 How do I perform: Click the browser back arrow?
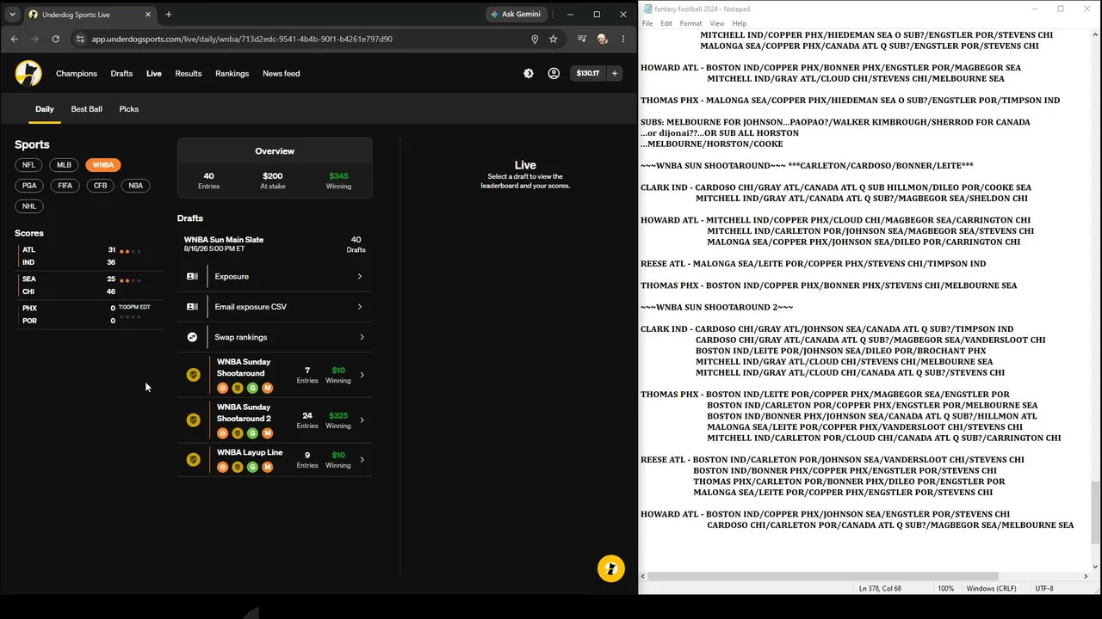(14, 39)
